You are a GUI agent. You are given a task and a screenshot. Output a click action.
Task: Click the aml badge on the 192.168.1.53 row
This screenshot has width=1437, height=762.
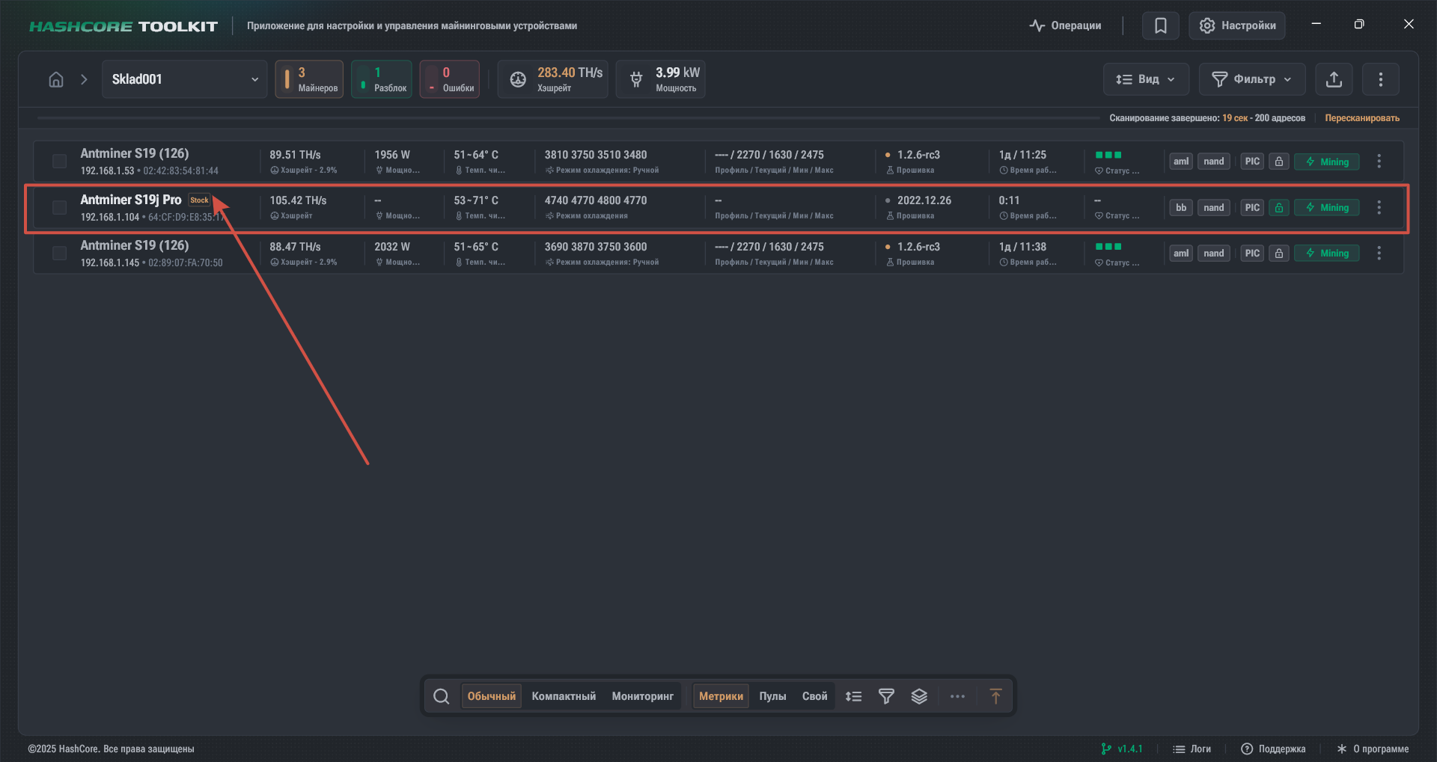[1181, 162]
